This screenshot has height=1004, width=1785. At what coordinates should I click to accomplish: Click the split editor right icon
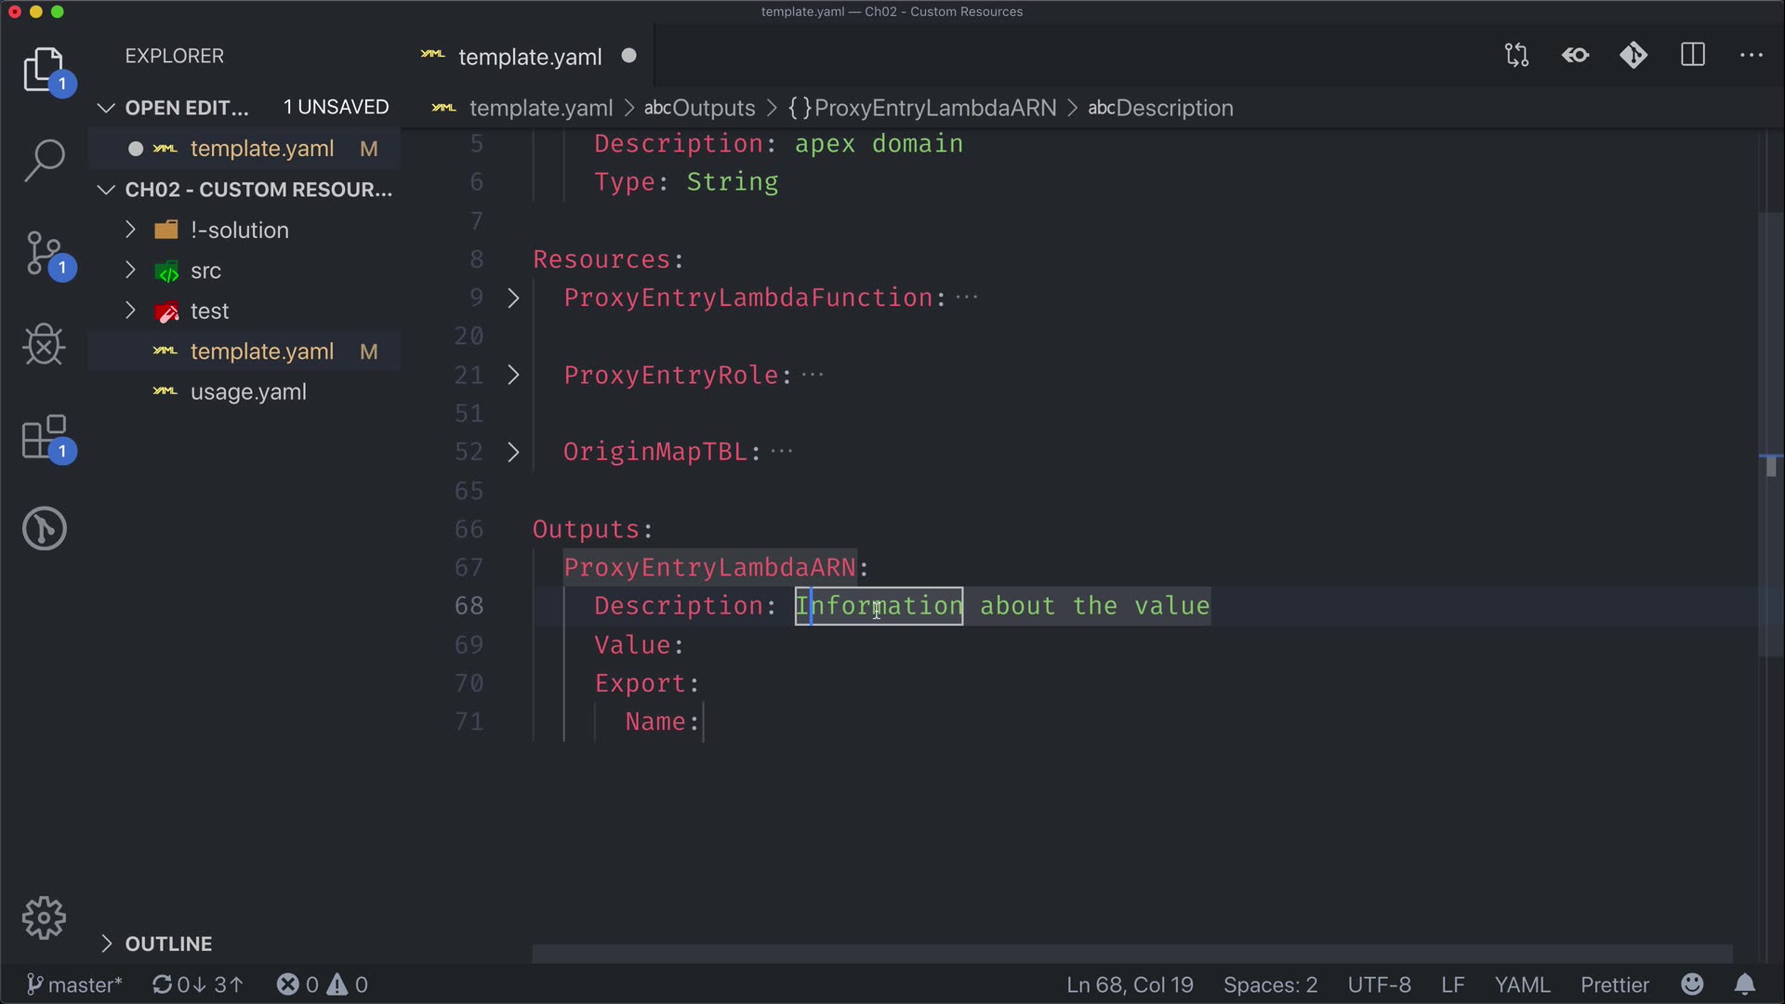coord(1693,56)
